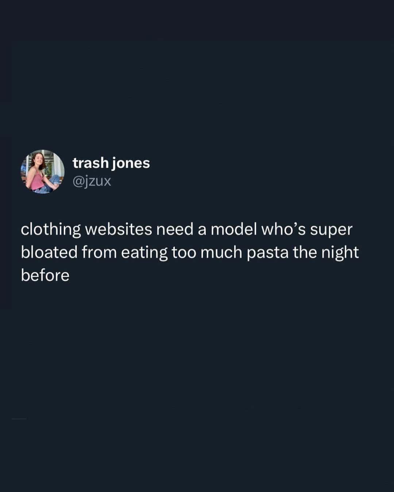Image resolution: width=394 pixels, height=492 pixels.
Task: Open trash jones' profile picture
Action: click(x=43, y=171)
